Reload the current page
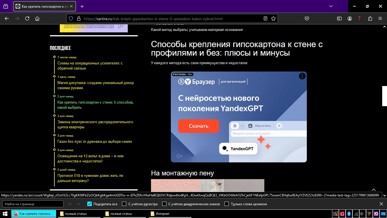This screenshot has height=218, width=387. [x=27, y=18]
